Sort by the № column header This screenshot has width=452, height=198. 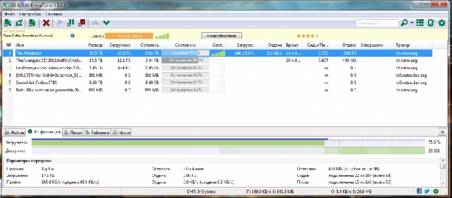[x=9, y=45]
